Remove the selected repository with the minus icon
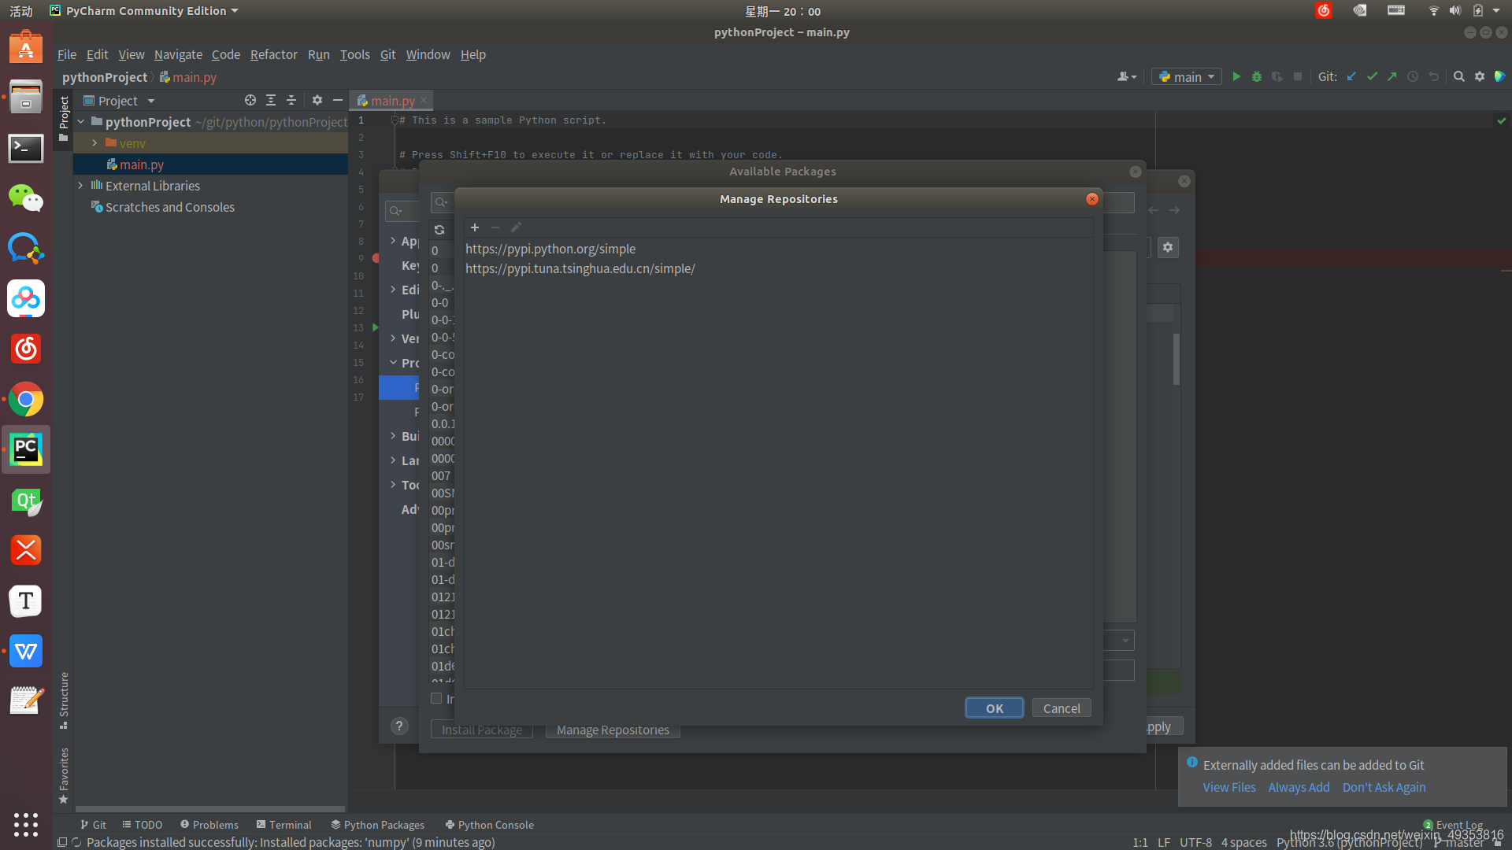Image resolution: width=1512 pixels, height=850 pixels. click(495, 227)
